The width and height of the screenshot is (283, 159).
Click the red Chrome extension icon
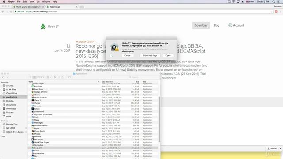click(276, 11)
